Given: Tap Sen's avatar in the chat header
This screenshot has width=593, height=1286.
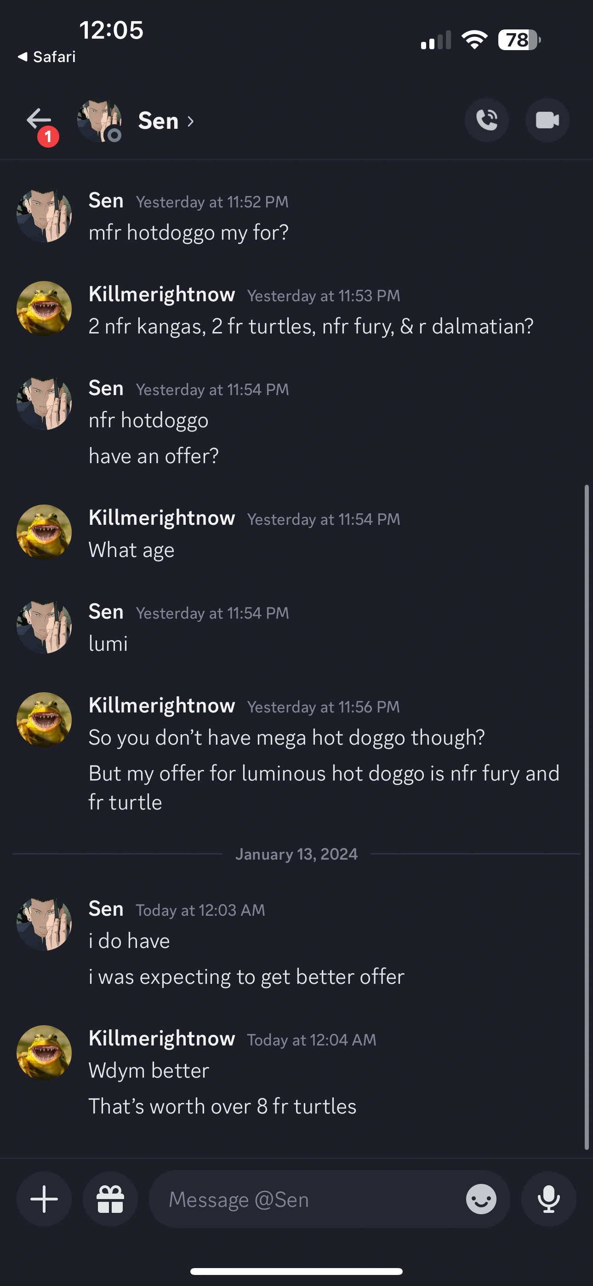Looking at the screenshot, I should 98,120.
